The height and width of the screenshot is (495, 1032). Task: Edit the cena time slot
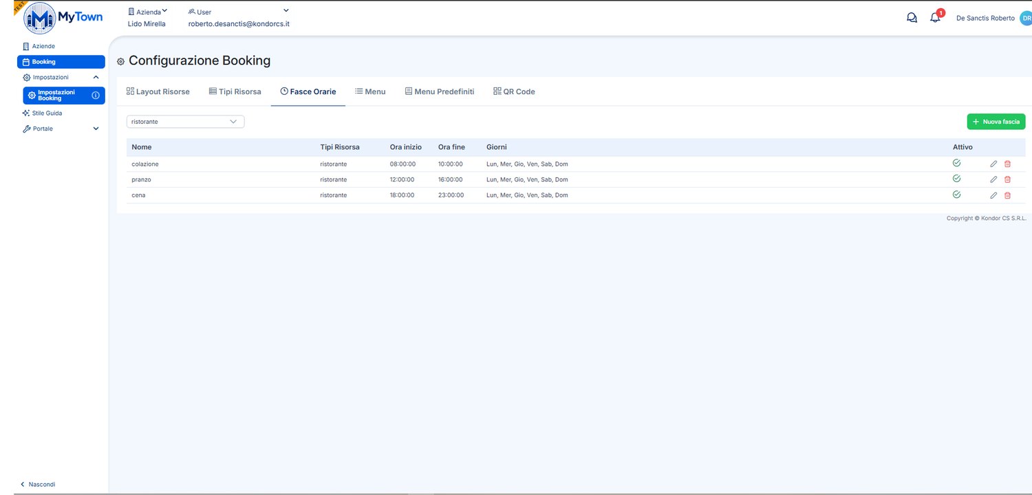pos(993,195)
